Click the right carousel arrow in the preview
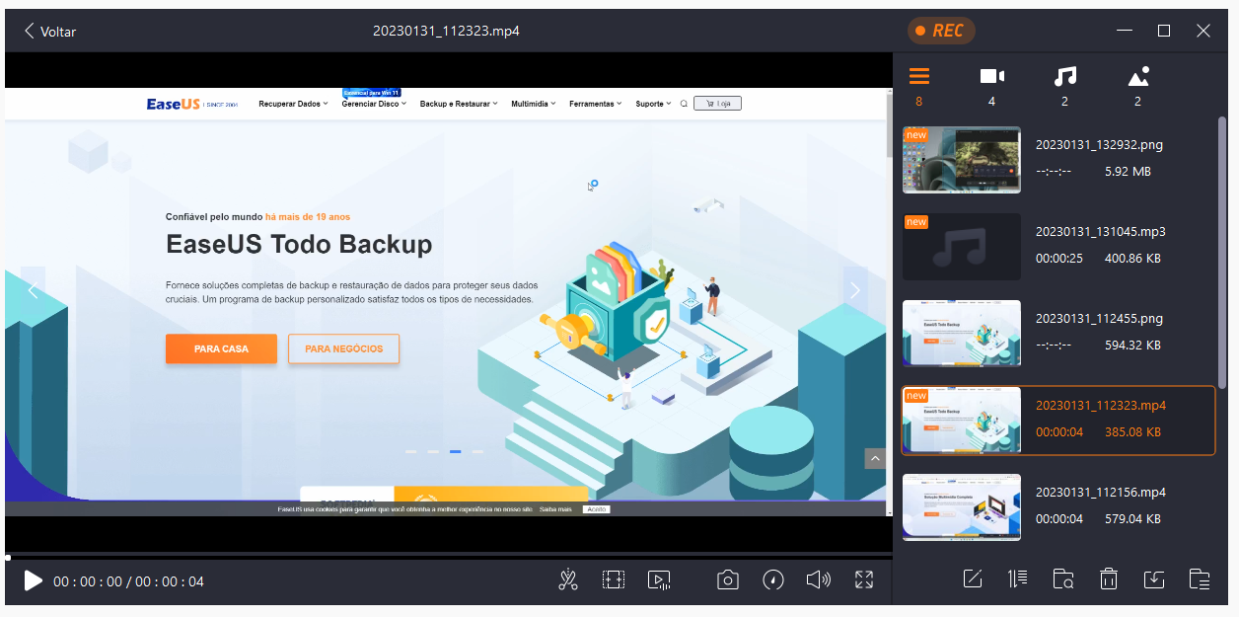 855,290
